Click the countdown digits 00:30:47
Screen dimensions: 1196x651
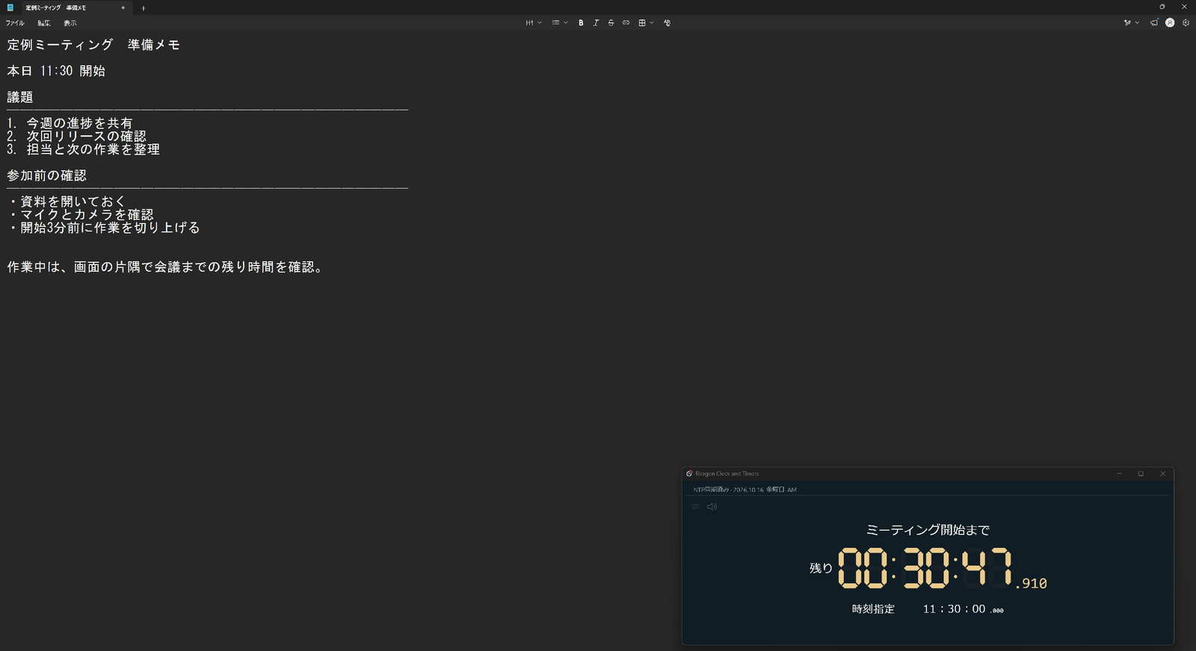tap(925, 567)
